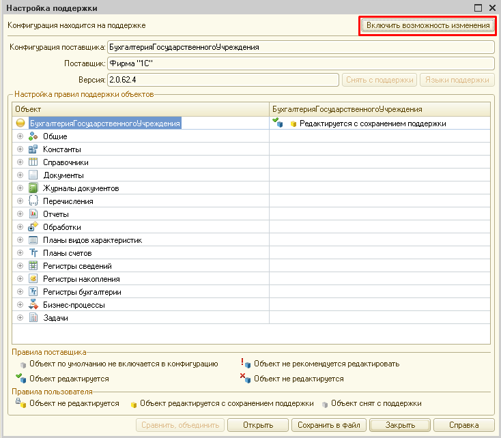Click legend icon for Объект снят с поддержки

[x=325, y=405]
